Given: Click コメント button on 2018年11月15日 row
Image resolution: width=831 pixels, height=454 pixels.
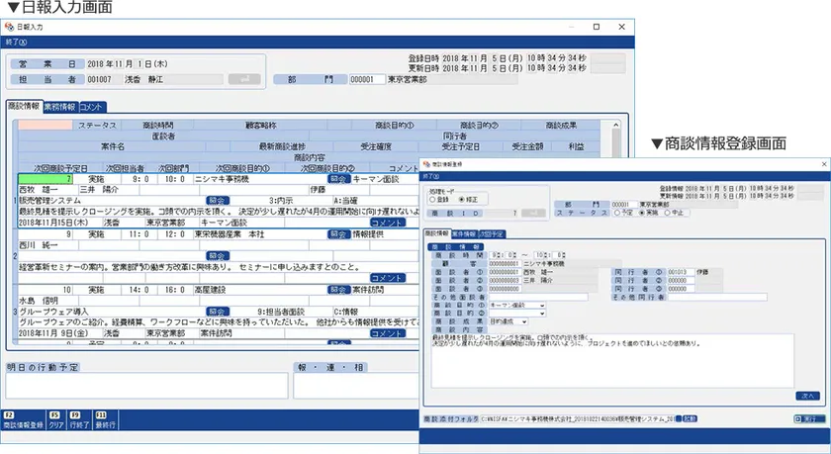Looking at the screenshot, I should pos(388,223).
